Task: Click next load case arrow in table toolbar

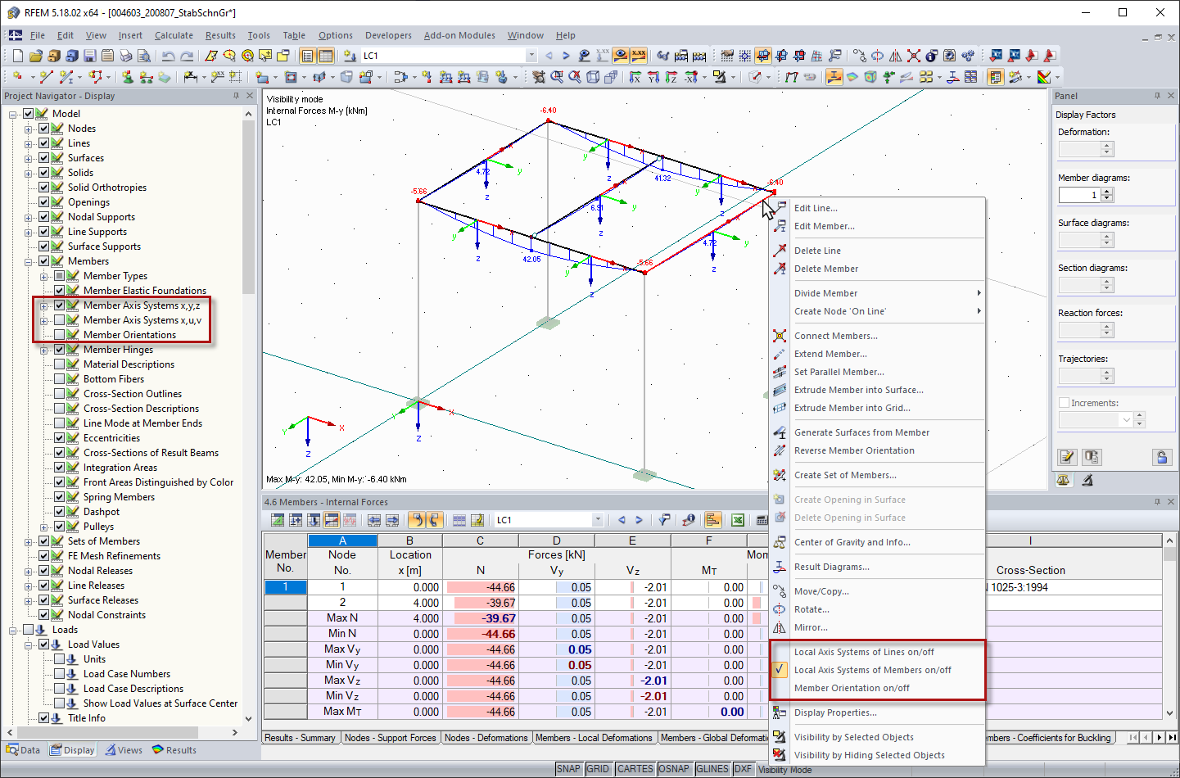Action: [640, 520]
